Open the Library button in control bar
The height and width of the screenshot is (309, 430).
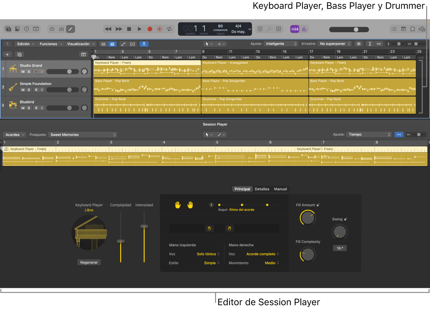(x=8, y=29)
